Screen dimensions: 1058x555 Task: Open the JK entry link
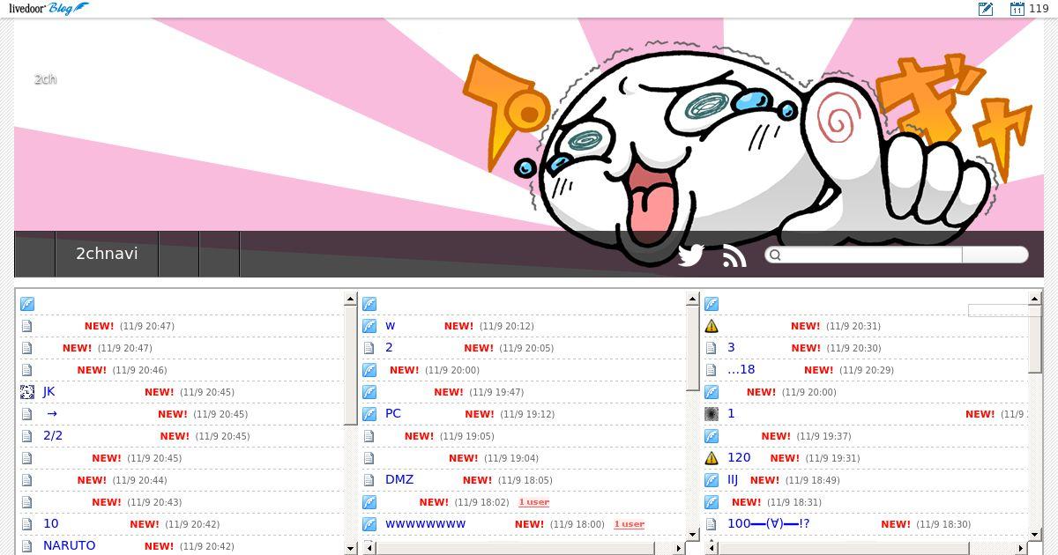coord(48,392)
